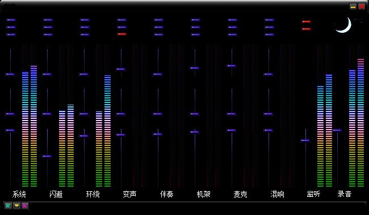Image resolution: width=369 pixels, height=215 pixels.
Task: Click the 闪避 channel label
Action: (x=56, y=194)
